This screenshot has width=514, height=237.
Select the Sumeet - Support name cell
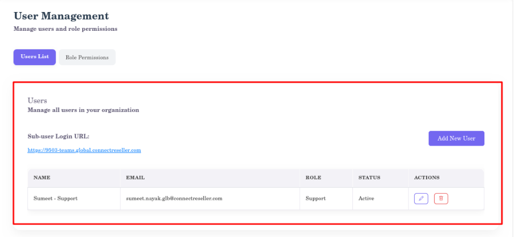tap(55, 198)
